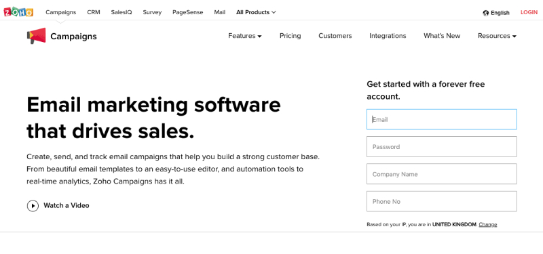Click the globe language icon
This screenshot has height=254, width=543.
tap(486, 13)
